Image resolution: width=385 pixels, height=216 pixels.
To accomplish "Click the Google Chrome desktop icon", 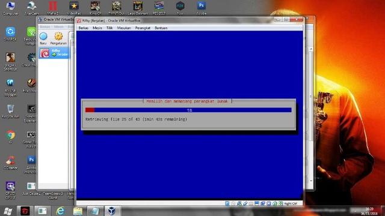I will 10,137.
